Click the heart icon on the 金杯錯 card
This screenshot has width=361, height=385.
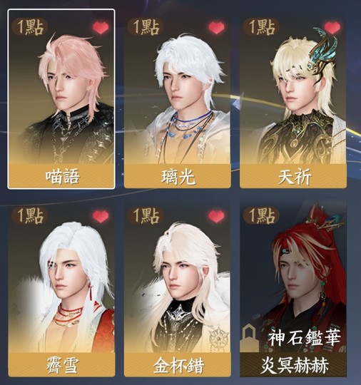(x=216, y=216)
